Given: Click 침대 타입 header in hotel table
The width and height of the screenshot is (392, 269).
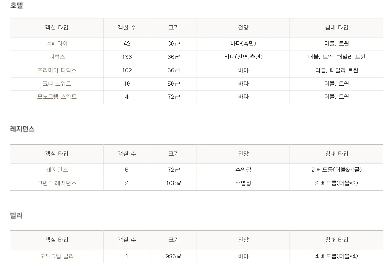Looking at the screenshot, I should (x=337, y=28).
